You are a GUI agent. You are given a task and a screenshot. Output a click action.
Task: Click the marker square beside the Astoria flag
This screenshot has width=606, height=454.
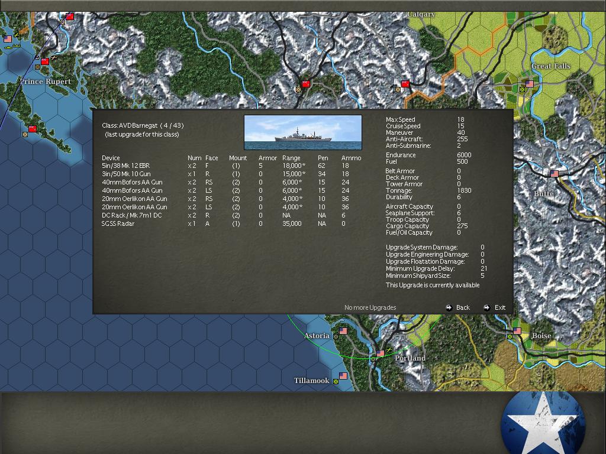point(336,336)
